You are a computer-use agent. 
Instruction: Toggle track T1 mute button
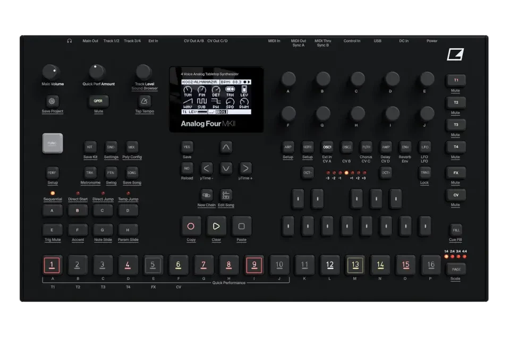click(x=456, y=80)
